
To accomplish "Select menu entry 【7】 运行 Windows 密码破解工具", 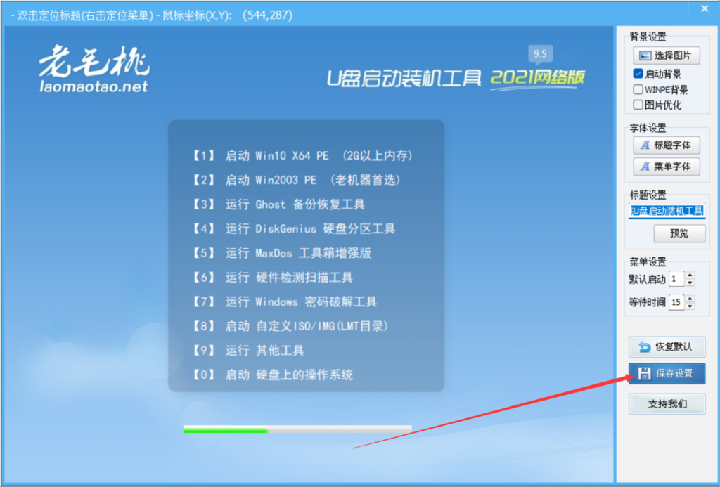I will click(x=284, y=302).
